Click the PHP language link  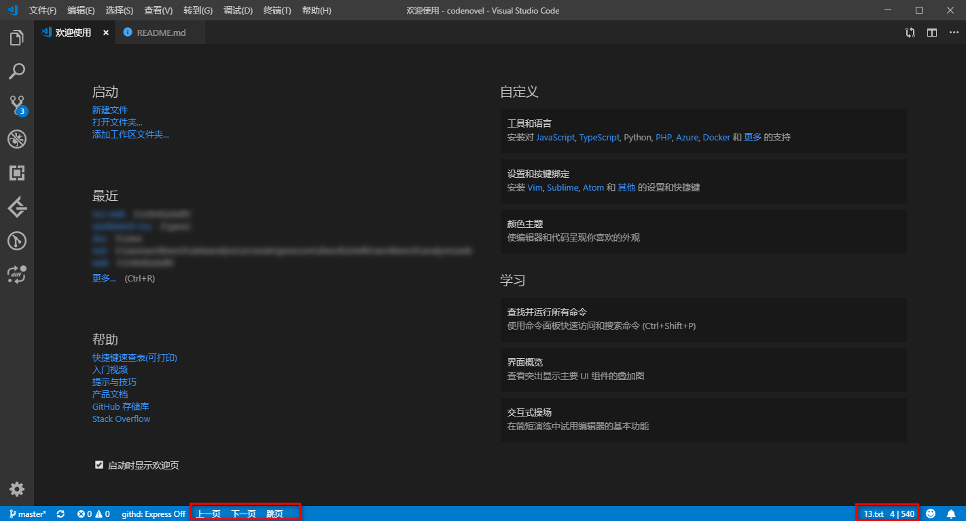(663, 137)
